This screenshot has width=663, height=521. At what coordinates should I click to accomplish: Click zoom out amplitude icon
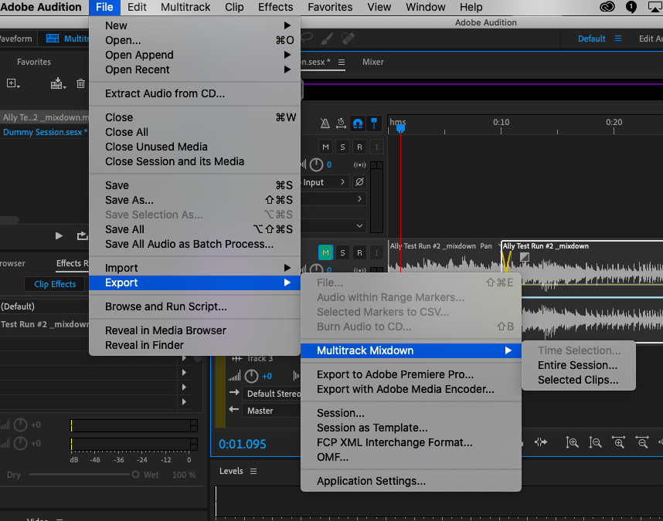tap(595, 442)
